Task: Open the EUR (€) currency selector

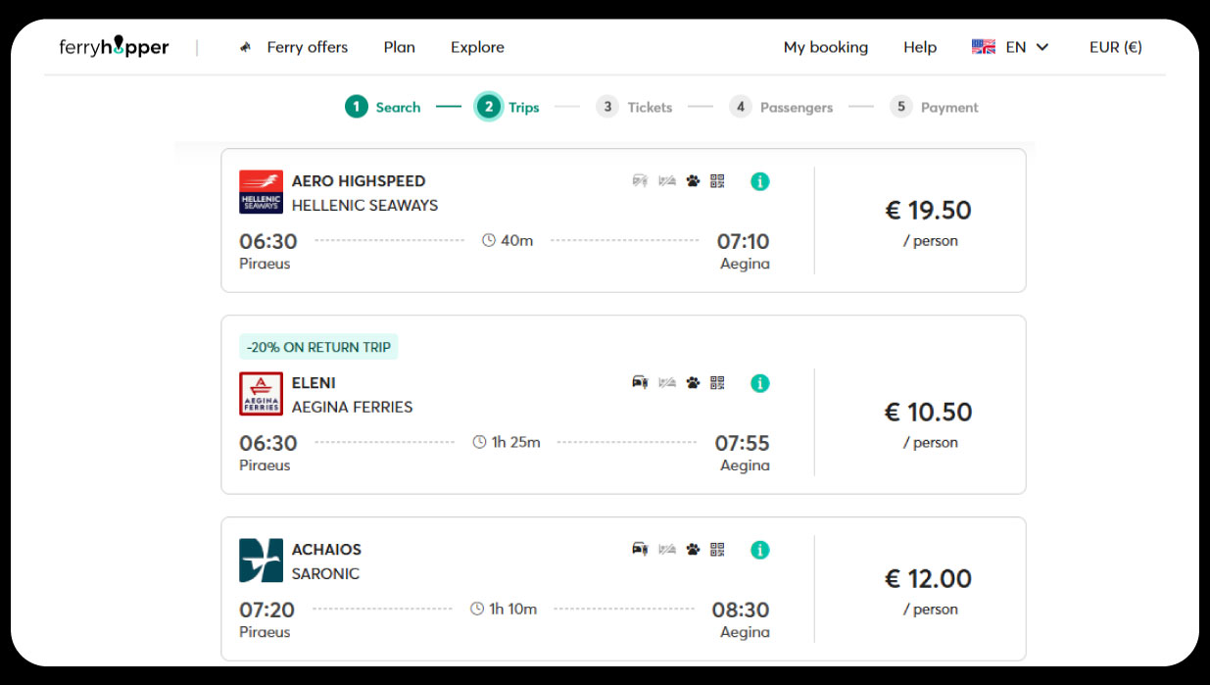Action: pyautogui.click(x=1115, y=47)
